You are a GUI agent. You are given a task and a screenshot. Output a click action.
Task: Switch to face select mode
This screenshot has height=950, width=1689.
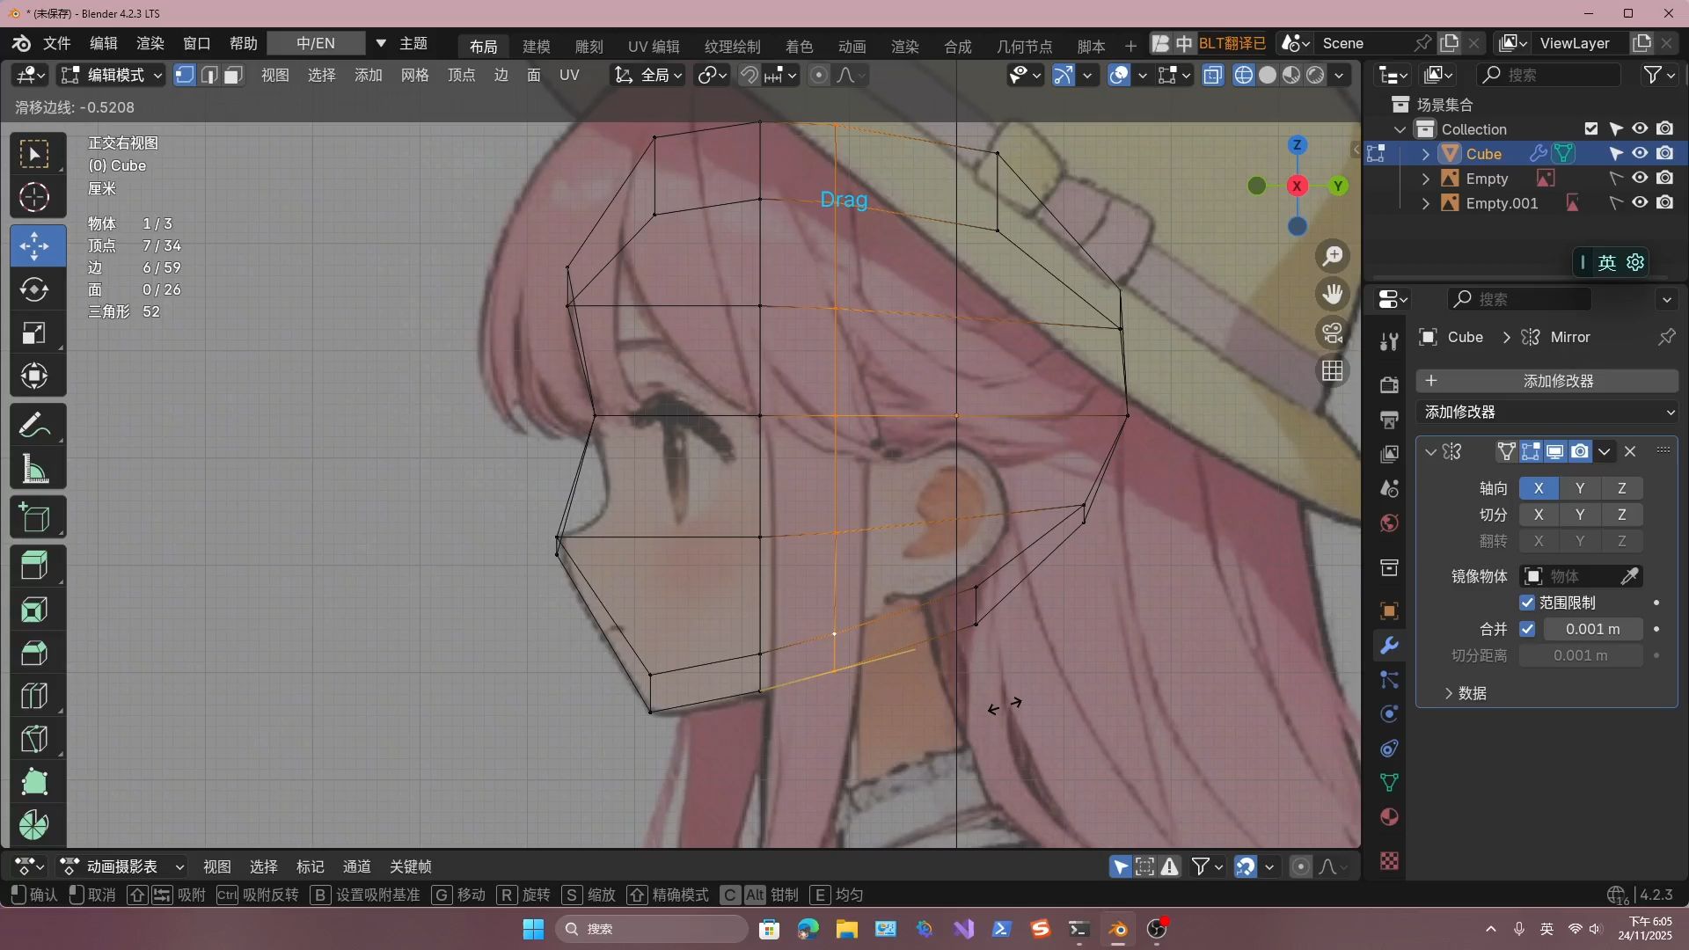233,76
